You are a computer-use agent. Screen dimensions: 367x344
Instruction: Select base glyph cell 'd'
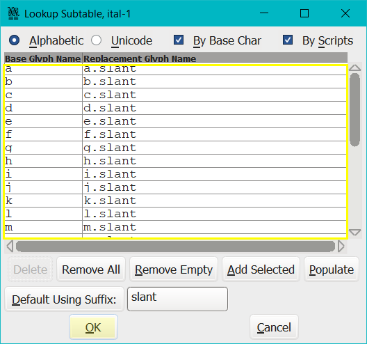pyautogui.click(x=43, y=108)
